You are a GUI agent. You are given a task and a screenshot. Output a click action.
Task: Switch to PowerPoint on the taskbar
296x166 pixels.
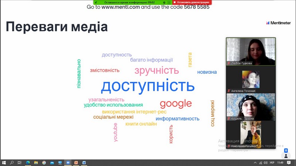click(x=76, y=163)
